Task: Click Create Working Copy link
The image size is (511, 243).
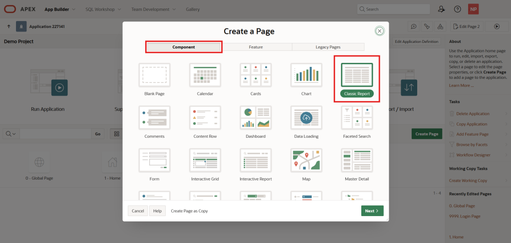Action: tap(468, 181)
